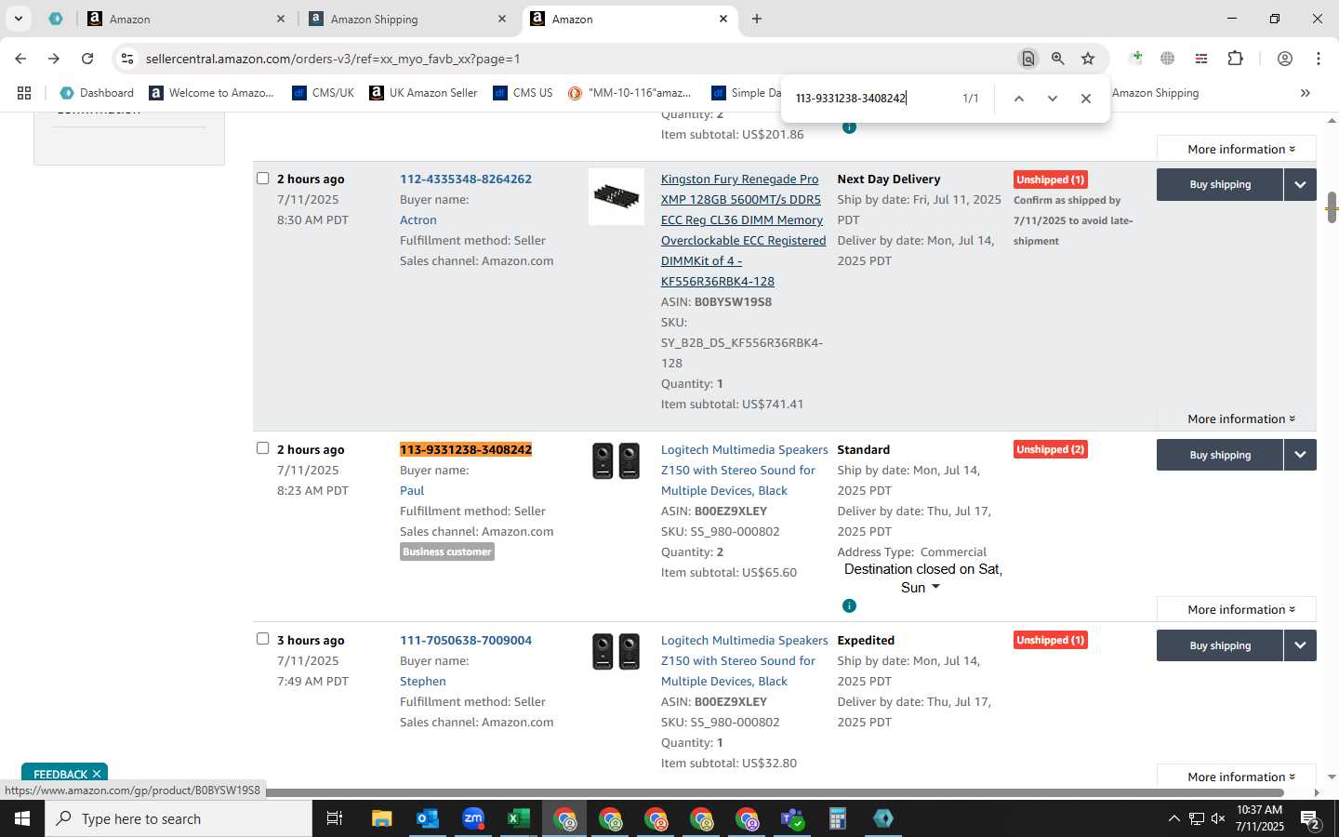The width and height of the screenshot is (1339, 837).
Task: Open Zoom from taskbar
Action: [473, 818]
